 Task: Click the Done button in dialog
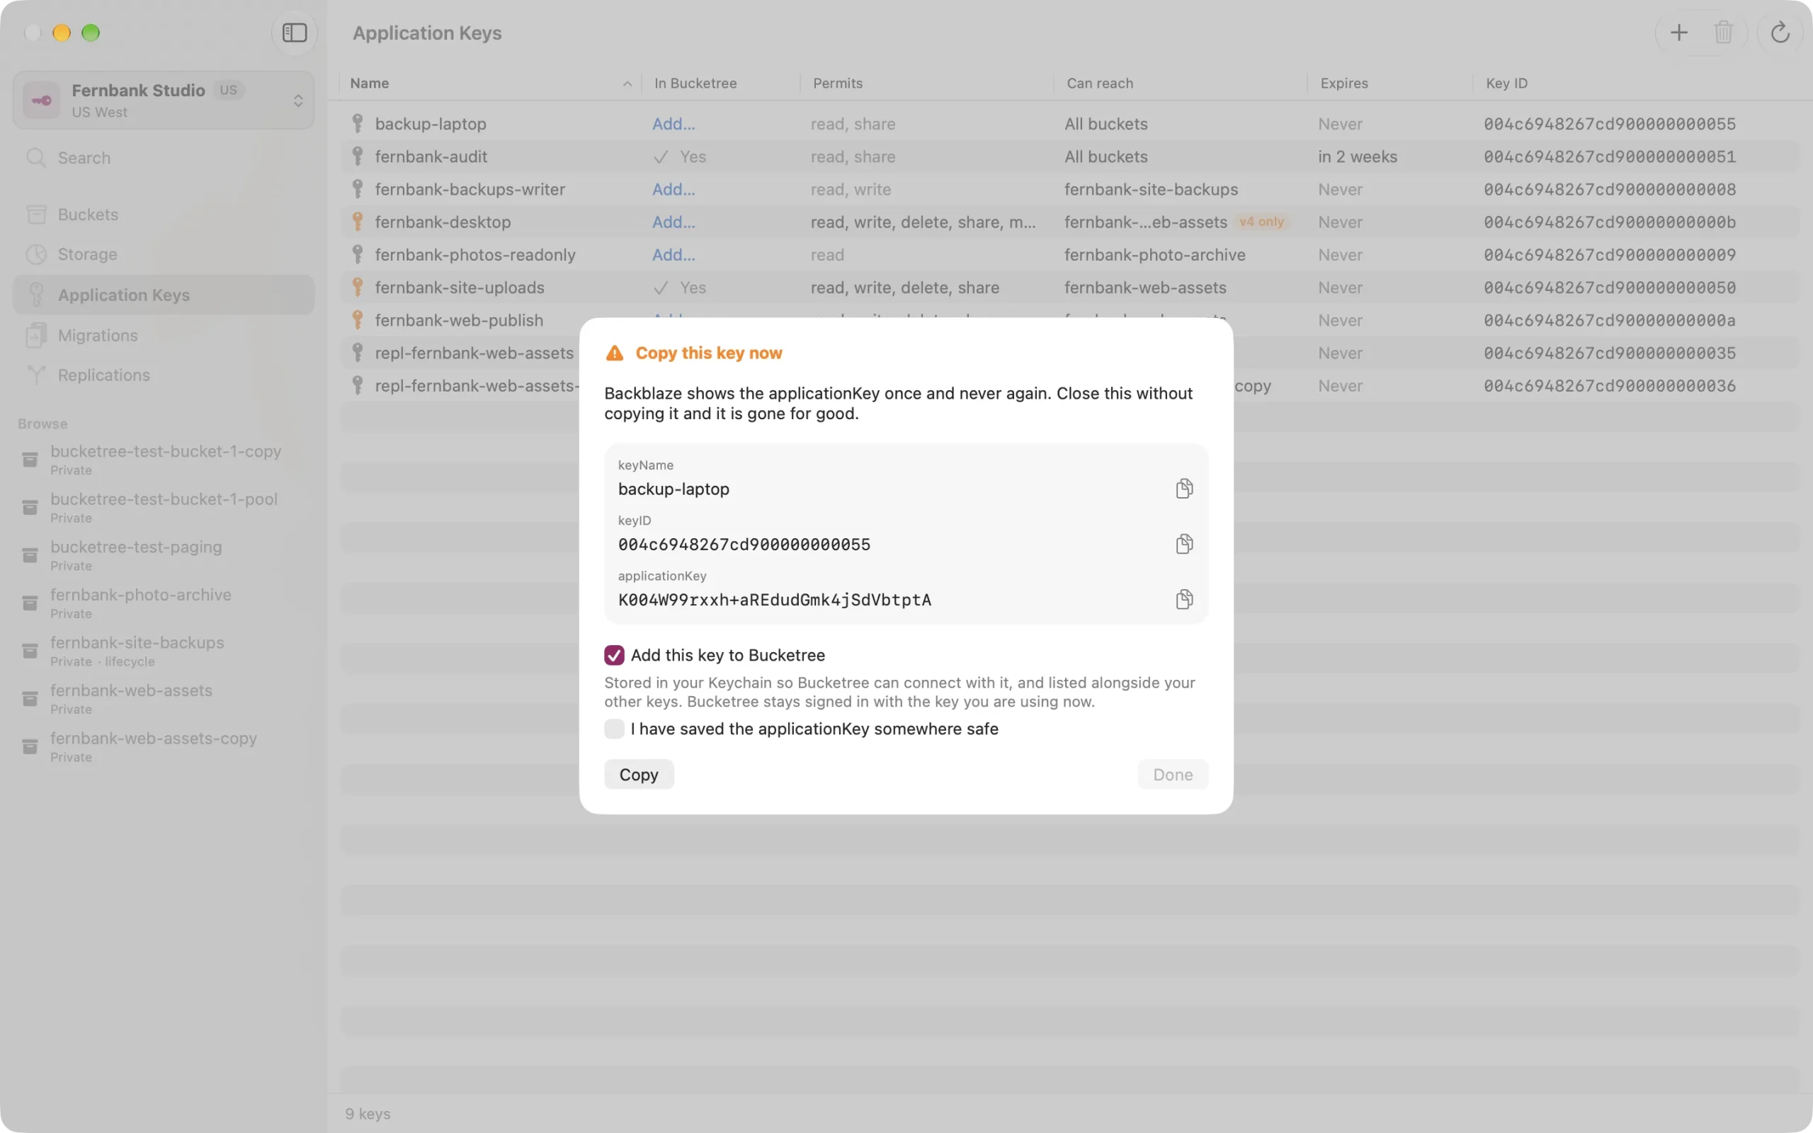1173,775
